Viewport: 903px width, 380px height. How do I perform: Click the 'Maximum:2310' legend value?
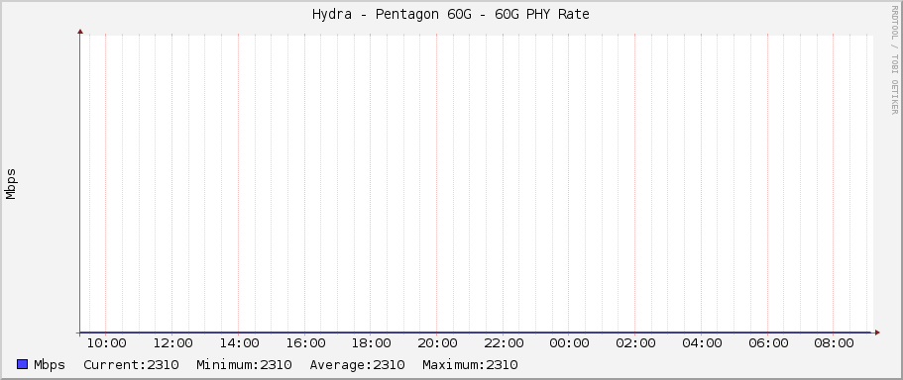click(x=470, y=365)
